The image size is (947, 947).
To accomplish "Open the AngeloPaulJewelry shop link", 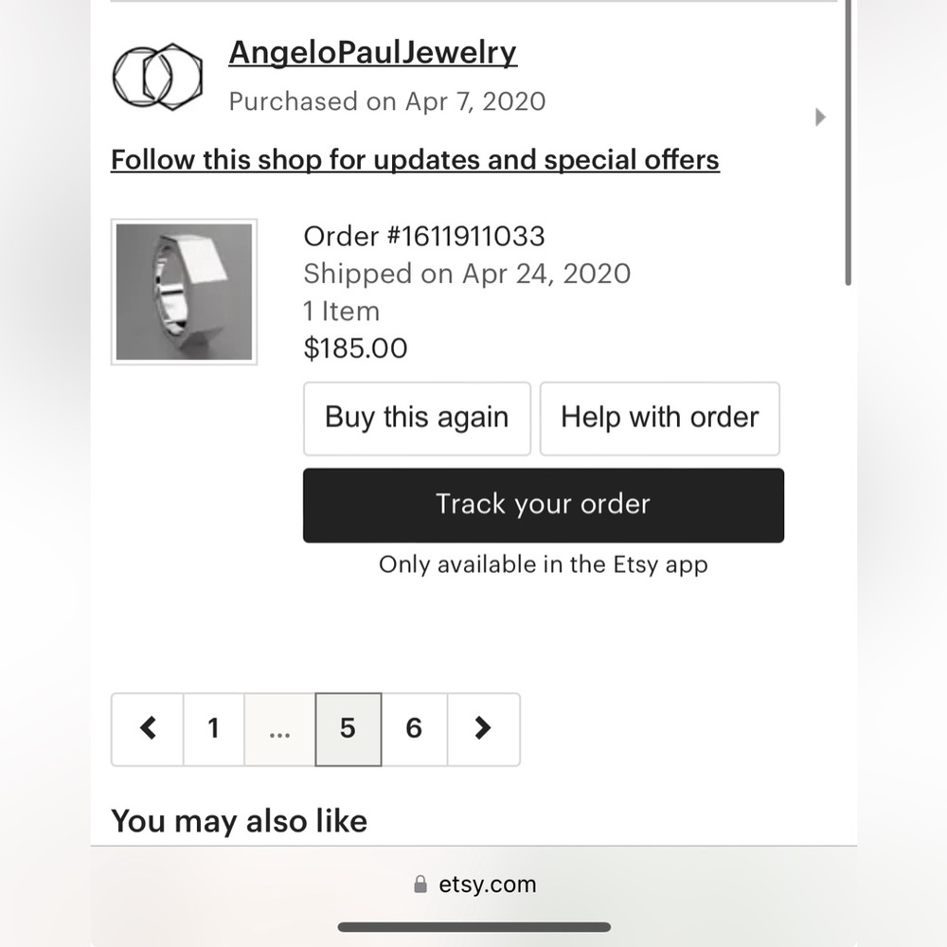I will (373, 52).
